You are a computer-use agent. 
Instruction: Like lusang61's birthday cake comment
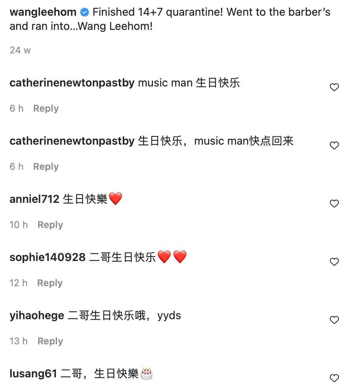pos(334,378)
